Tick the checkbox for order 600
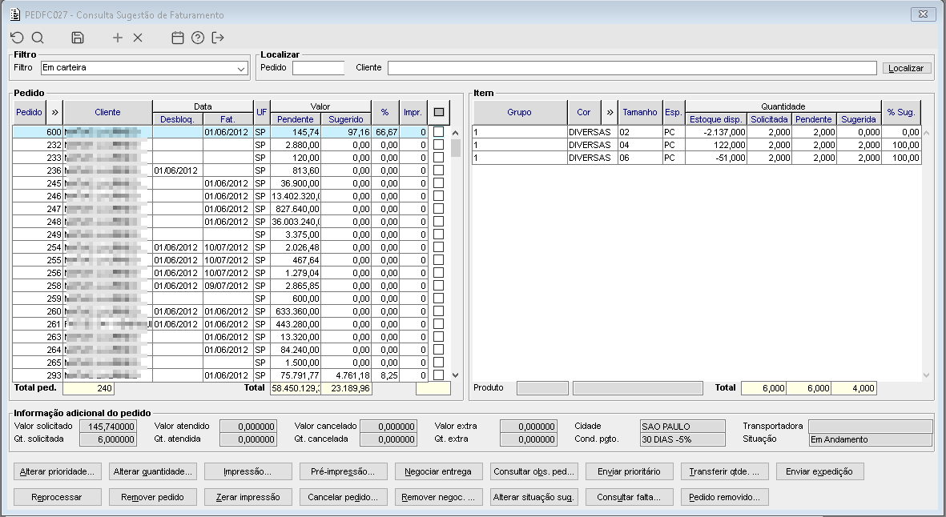Image resolution: width=946 pixels, height=517 pixels. click(x=438, y=132)
